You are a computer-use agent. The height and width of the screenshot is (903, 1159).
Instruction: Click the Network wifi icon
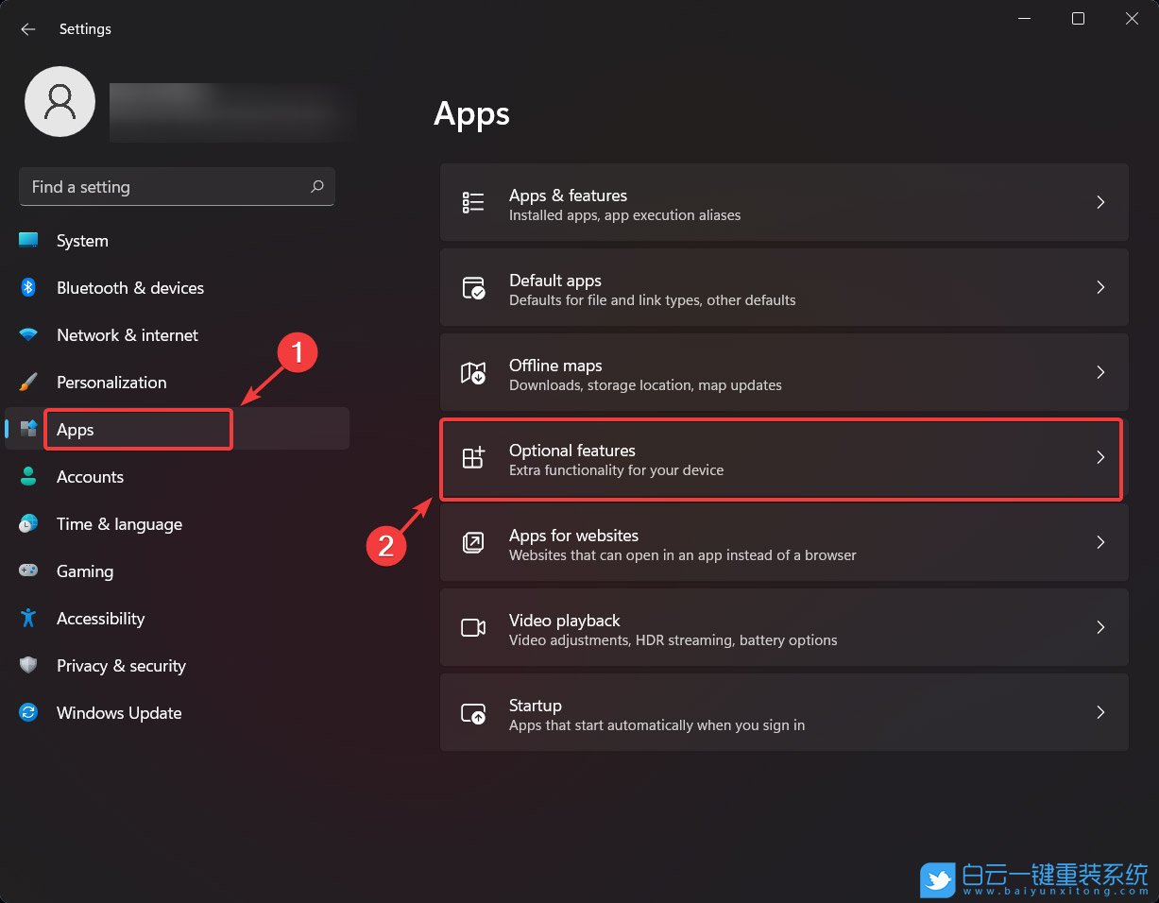tap(28, 335)
